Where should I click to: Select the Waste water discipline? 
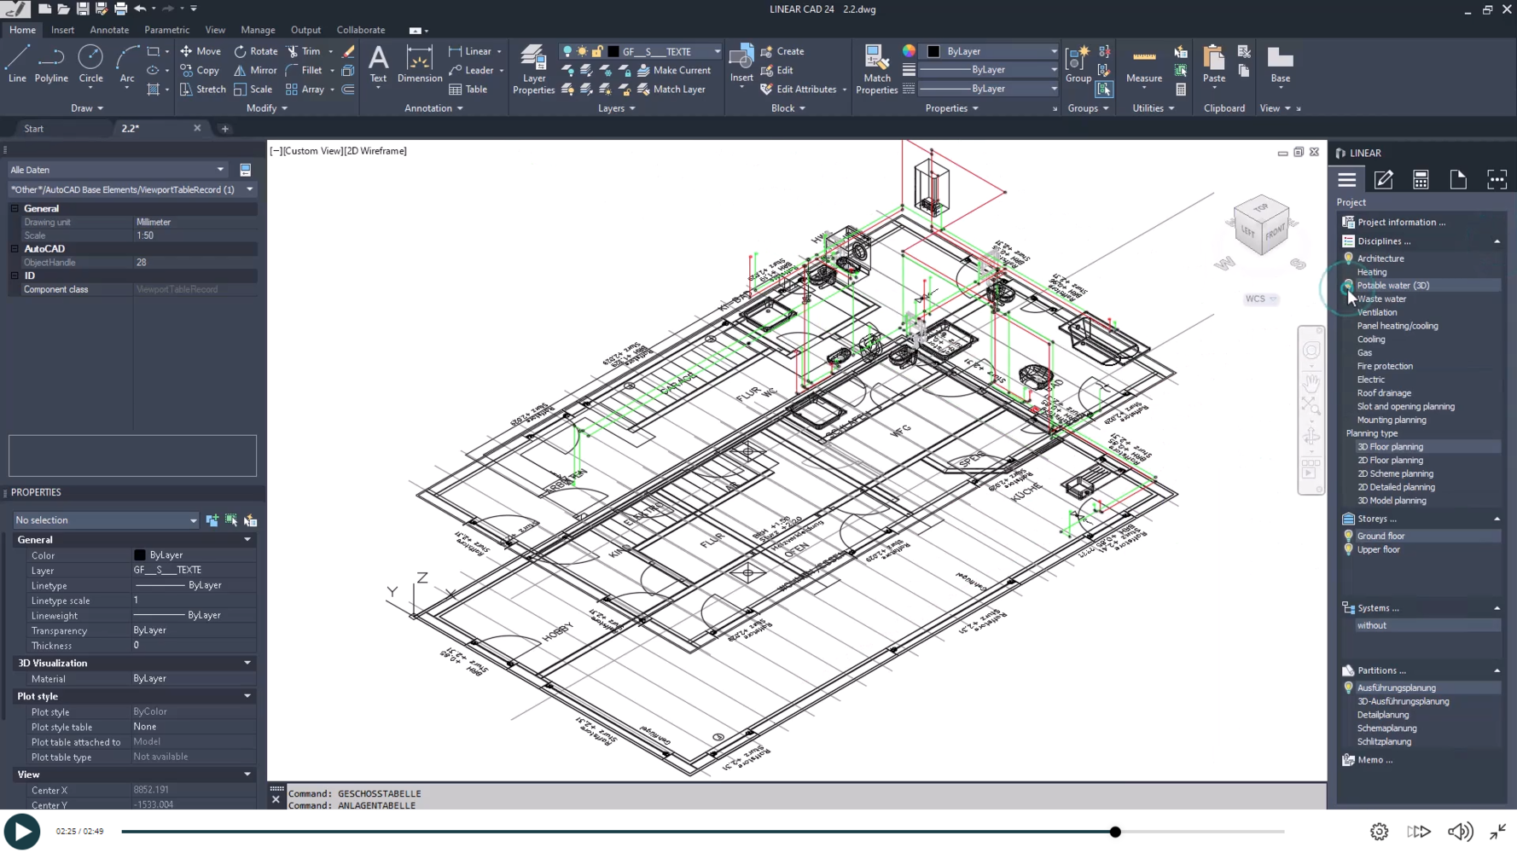[x=1381, y=299]
